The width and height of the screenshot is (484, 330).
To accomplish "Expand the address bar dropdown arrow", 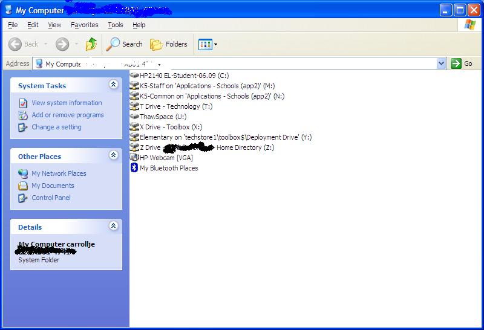I will tap(441, 63).
